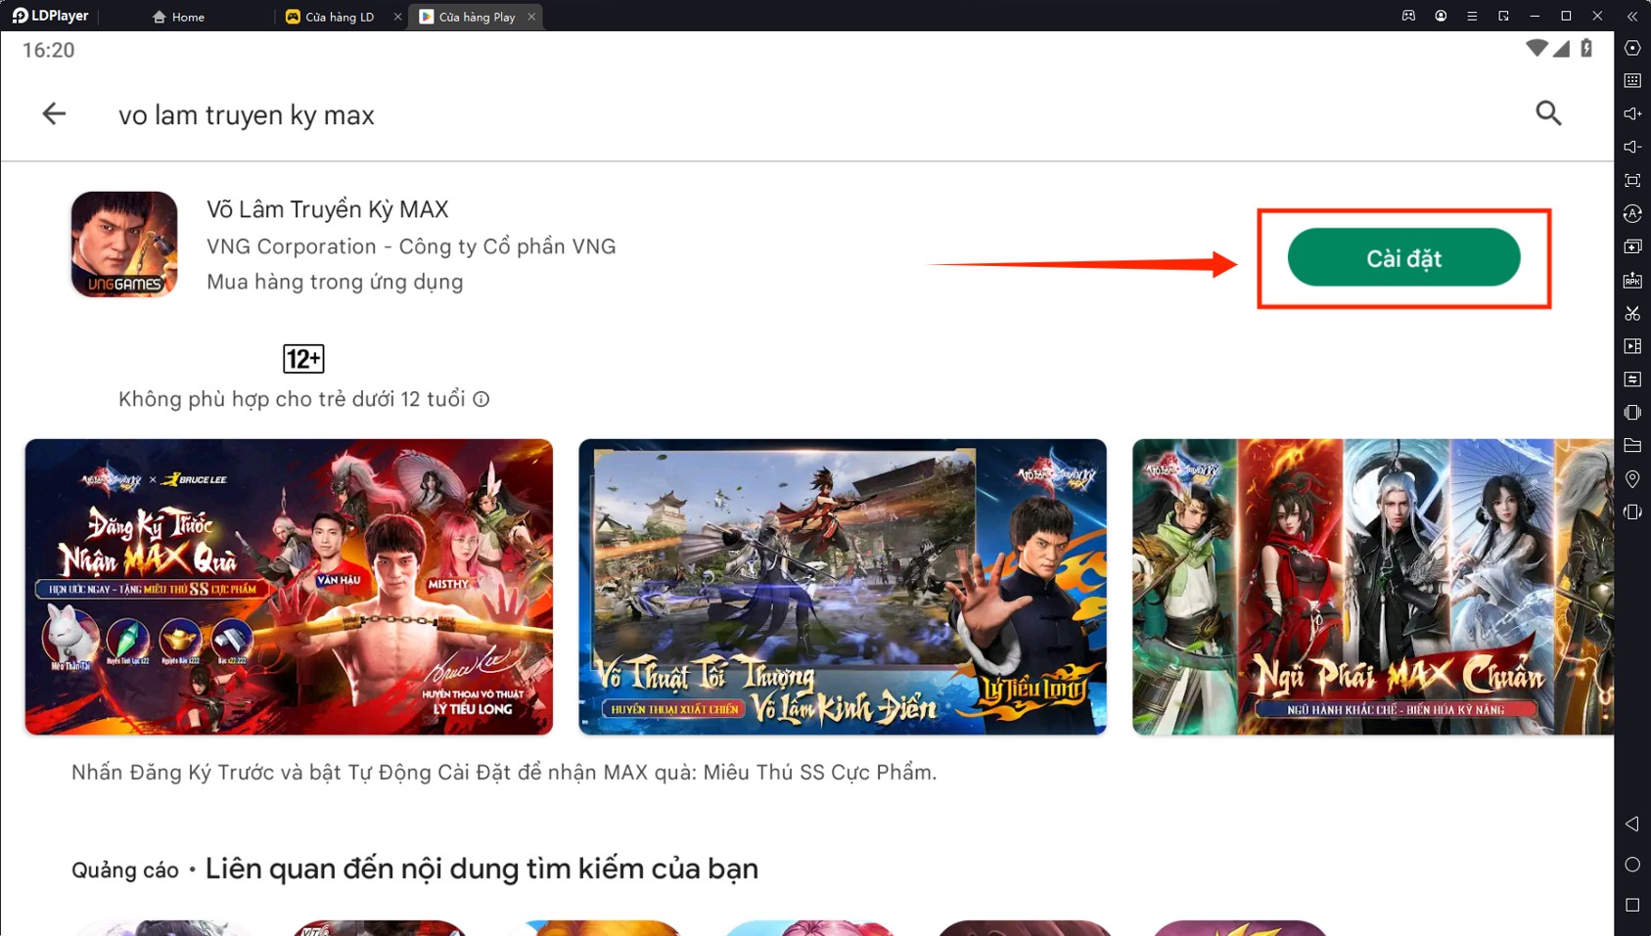Close the Cửa hàng LD tab
This screenshot has width=1651, height=936.
point(397,17)
